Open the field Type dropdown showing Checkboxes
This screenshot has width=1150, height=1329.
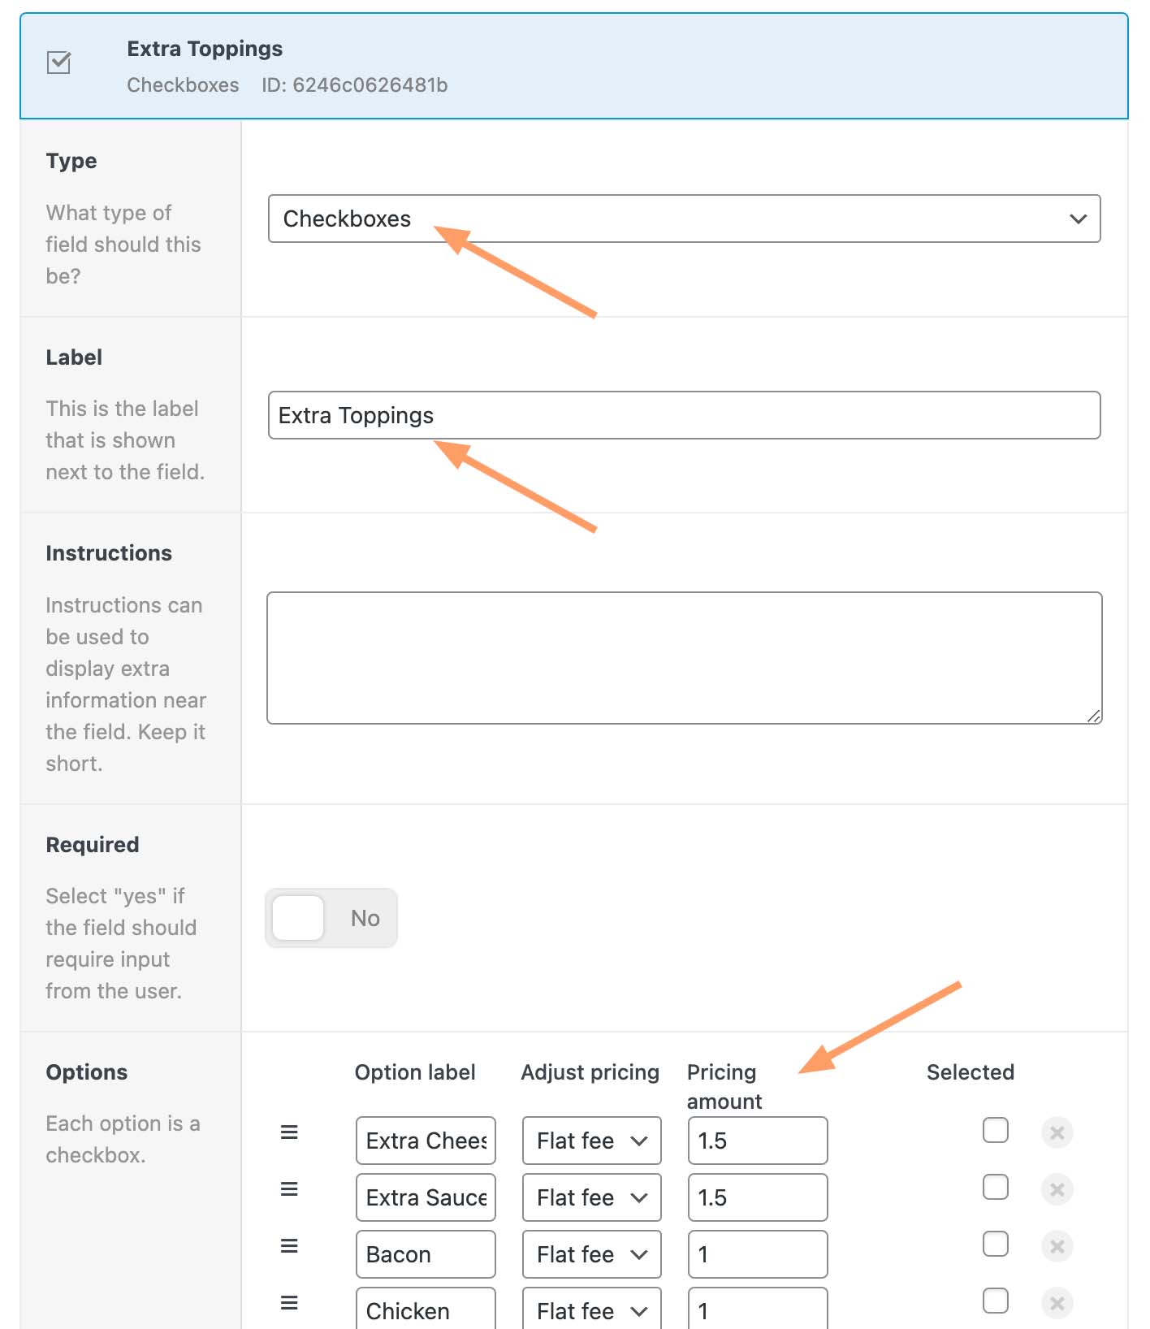[x=684, y=219]
